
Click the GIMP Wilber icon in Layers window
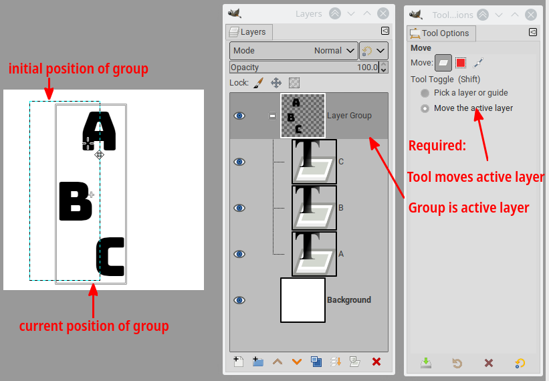(234, 13)
